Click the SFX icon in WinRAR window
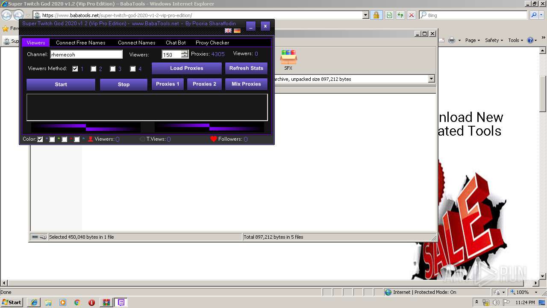 click(x=288, y=60)
